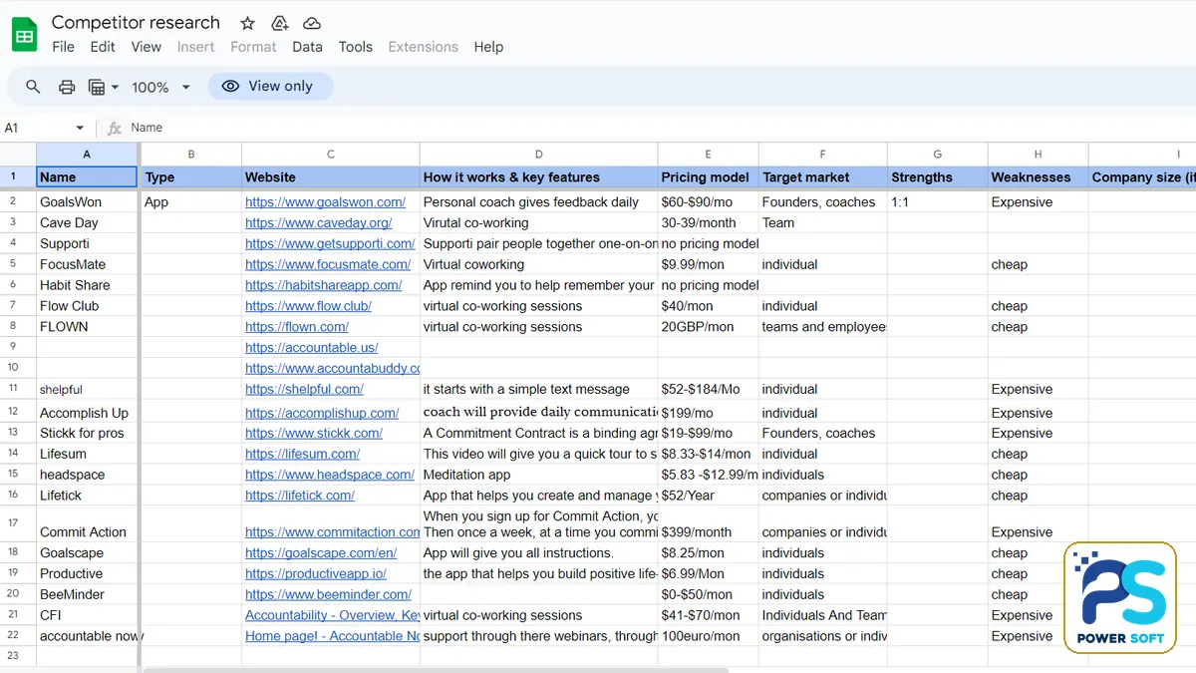The width and height of the screenshot is (1196, 673).
Task: Open the Accountability - Overview link
Action: [332, 615]
